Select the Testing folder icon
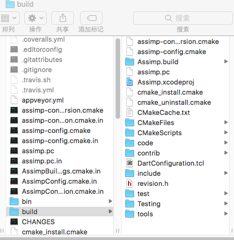The height and width of the screenshot is (240, 234). (130, 203)
